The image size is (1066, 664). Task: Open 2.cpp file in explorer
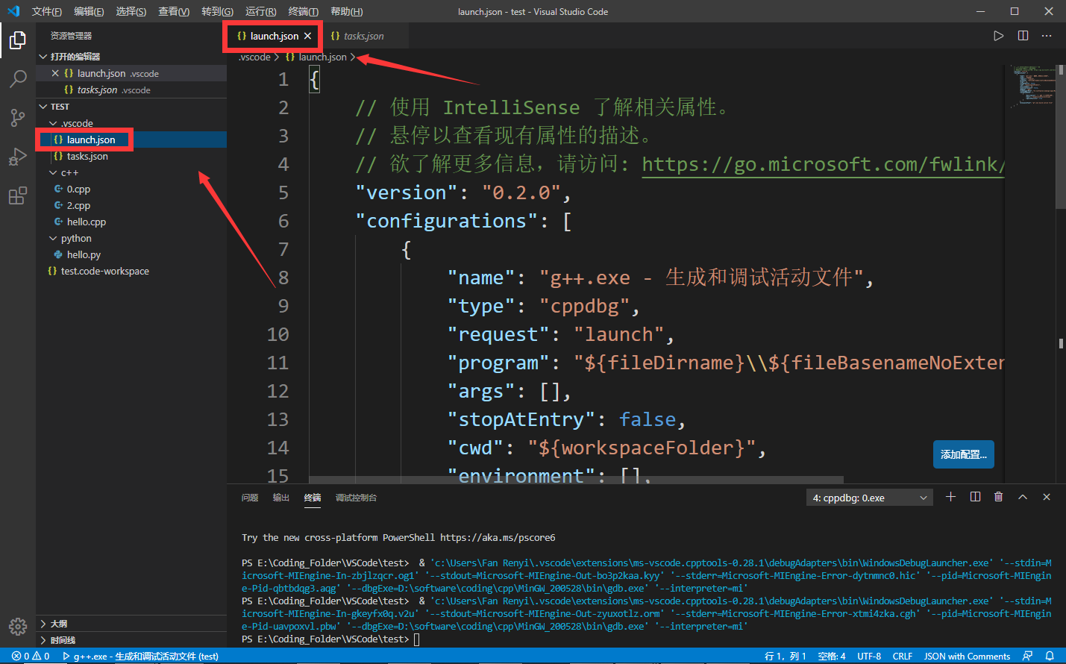(78, 205)
